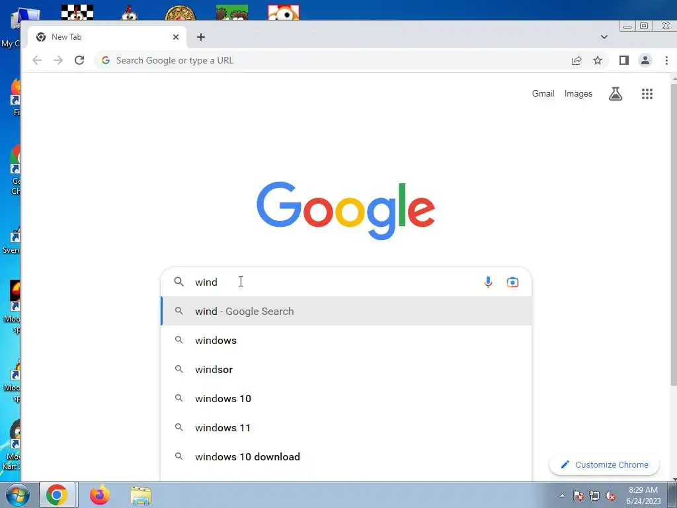The image size is (677, 508).
Task: Click the Customize Chrome button
Action: [604, 465]
